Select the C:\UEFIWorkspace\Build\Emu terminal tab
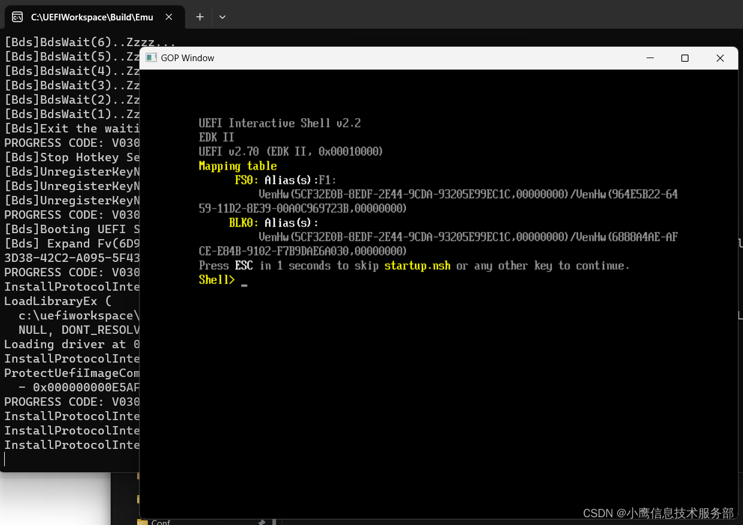This screenshot has width=743, height=525. coord(93,17)
